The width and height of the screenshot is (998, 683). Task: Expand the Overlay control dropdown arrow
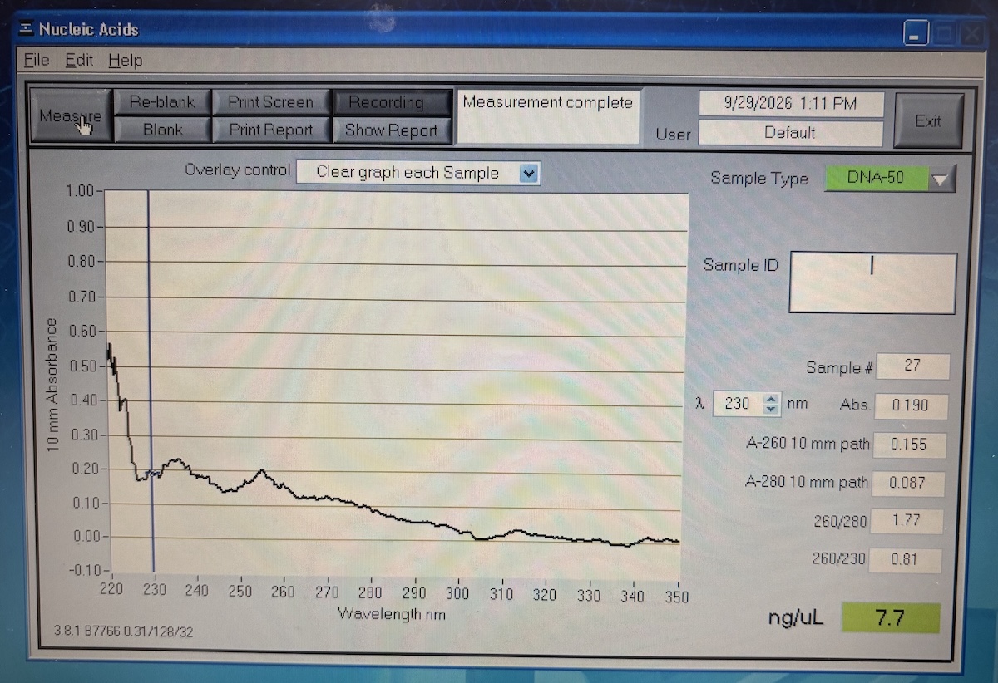[530, 173]
